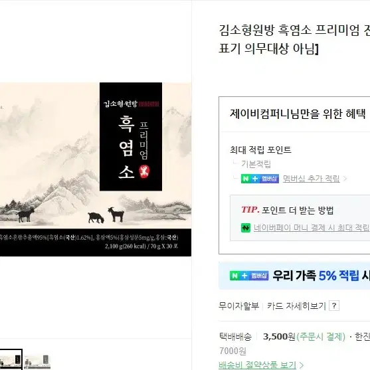Click the 최대 적립 포인트 heading
The width and height of the screenshot is (370, 370).
pos(260,150)
